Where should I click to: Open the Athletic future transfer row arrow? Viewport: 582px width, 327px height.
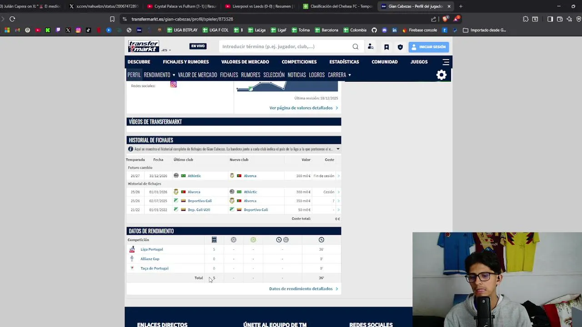(338, 176)
